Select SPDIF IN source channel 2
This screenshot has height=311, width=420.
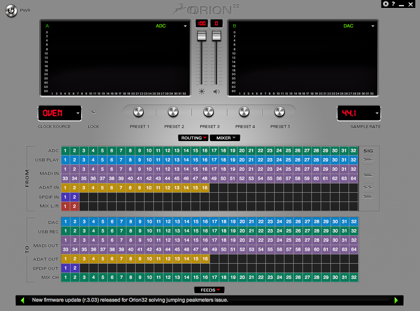pyautogui.click(x=74, y=197)
